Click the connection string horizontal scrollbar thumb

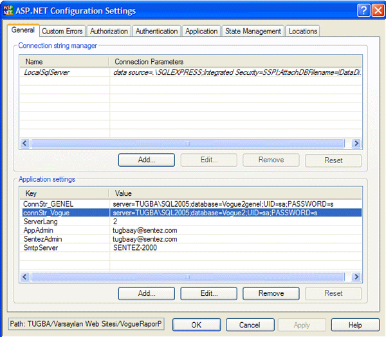[x=187, y=143]
